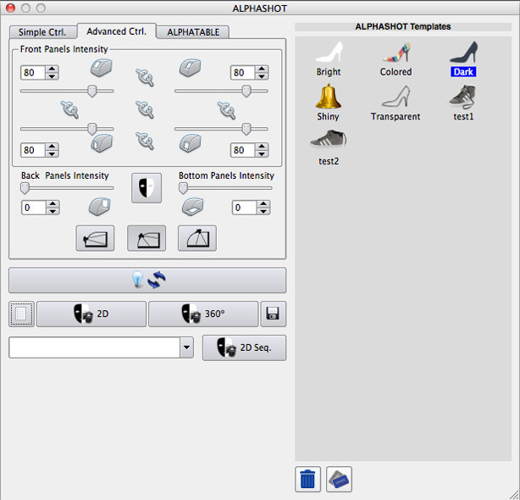Click the bottom-right front panel intensity field
This screenshot has height=500, width=520.
pyautogui.click(x=243, y=150)
